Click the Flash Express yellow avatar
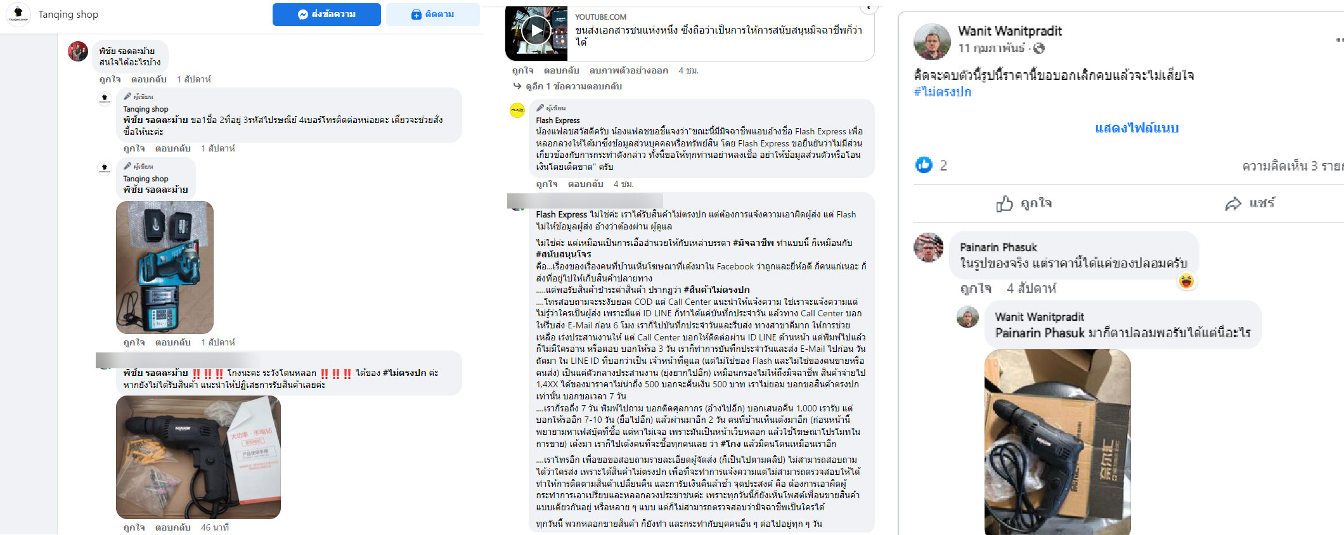This screenshot has height=535, width=1344. tap(517, 110)
